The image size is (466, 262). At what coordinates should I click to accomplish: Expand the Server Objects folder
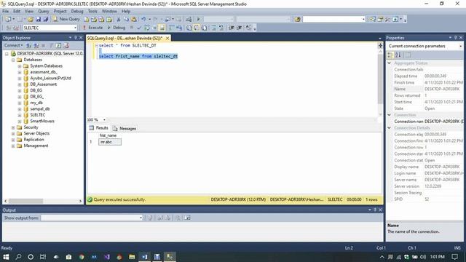point(13,133)
